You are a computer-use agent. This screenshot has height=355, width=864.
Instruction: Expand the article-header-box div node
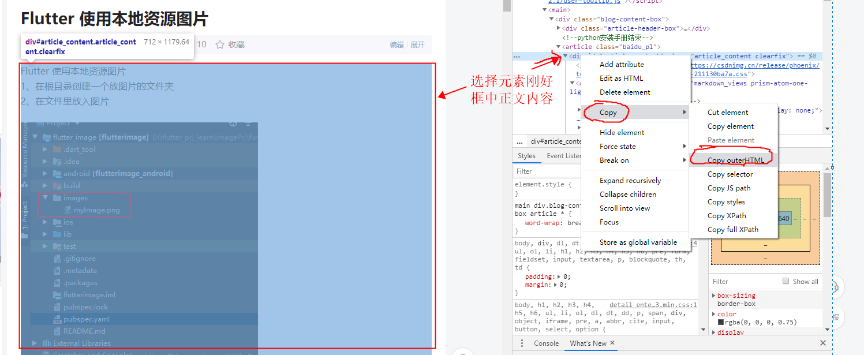(x=558, y=28)
